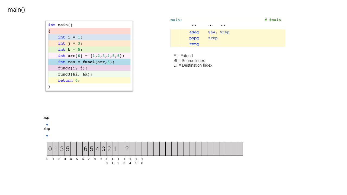Select the memory cell containing 6
The height and width of the screenshot is (195, 347).
pyautogui.click(x=85, y=149)
